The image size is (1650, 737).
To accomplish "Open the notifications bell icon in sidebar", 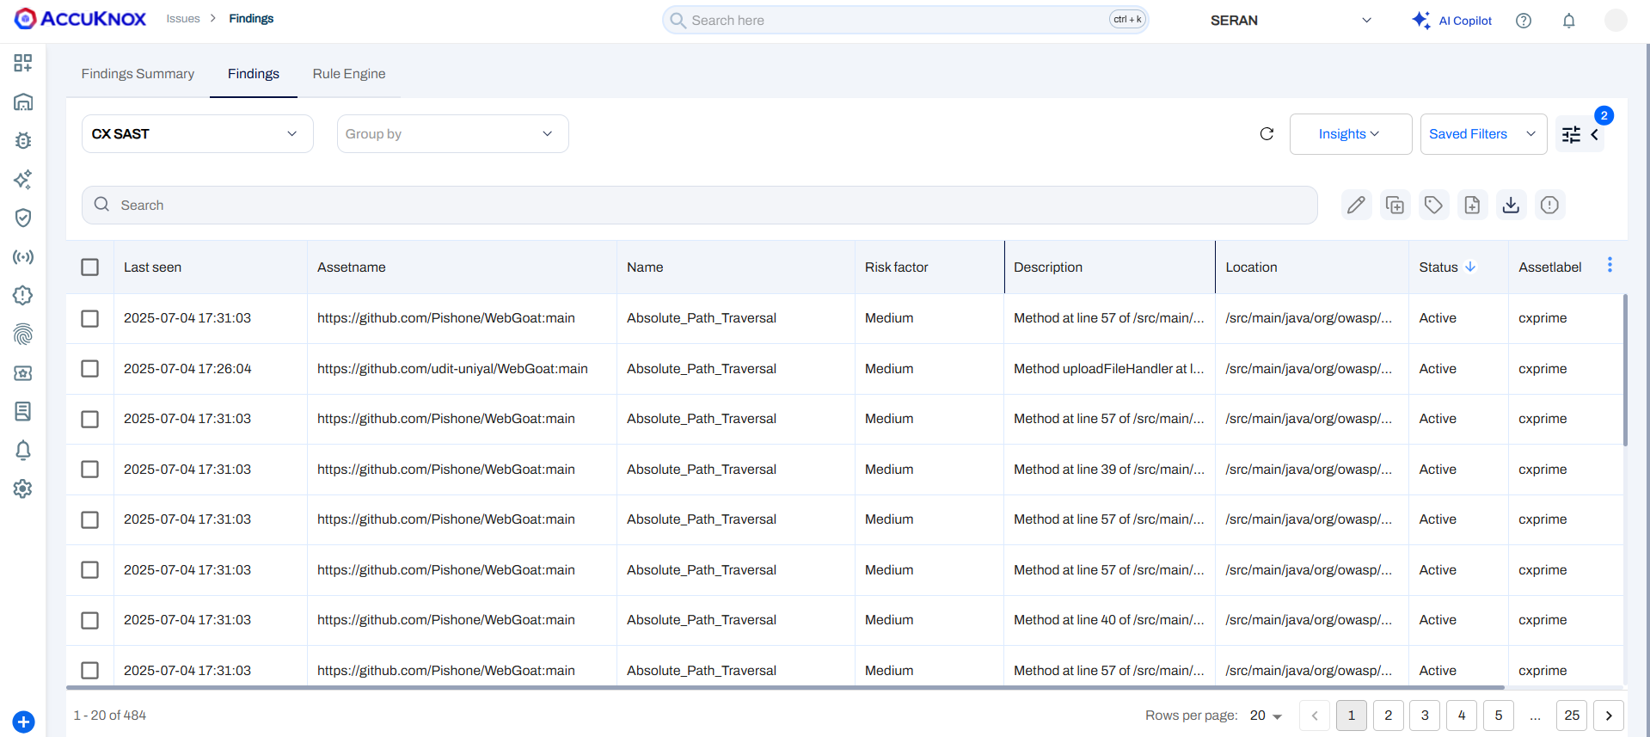I will (x=23, y=450).
